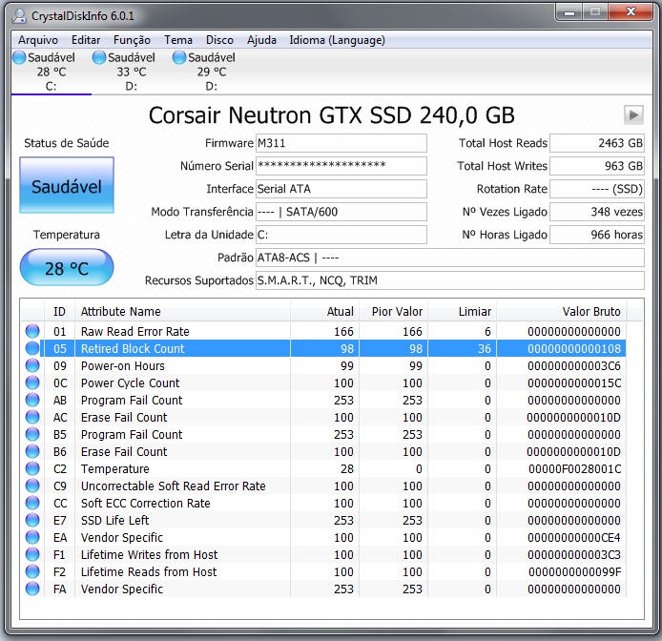Select the D: drive at 33 °C
Screen dimensions: 662x641
(132, 72)
